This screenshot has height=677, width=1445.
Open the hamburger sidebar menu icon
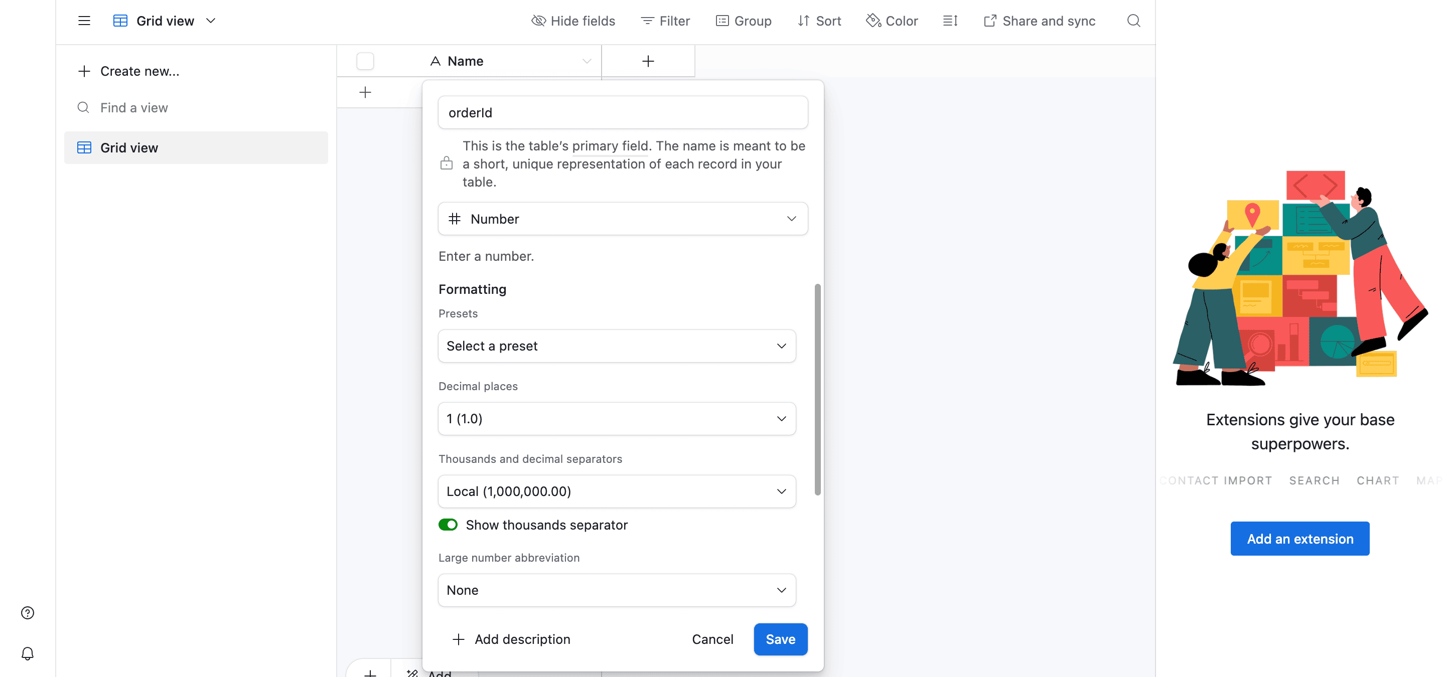point(84,21)
